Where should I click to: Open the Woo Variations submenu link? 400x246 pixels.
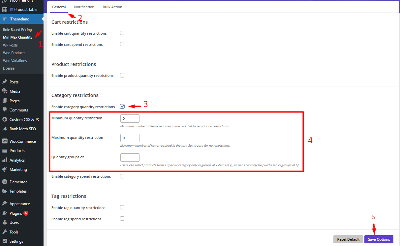point(15,61)
